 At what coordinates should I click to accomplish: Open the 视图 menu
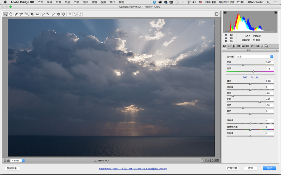(103, 2)
